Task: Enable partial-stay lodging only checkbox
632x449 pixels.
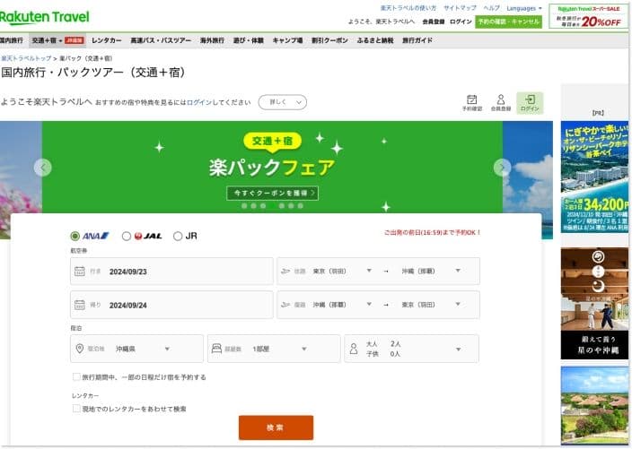Action: click(x=76, y=377)
